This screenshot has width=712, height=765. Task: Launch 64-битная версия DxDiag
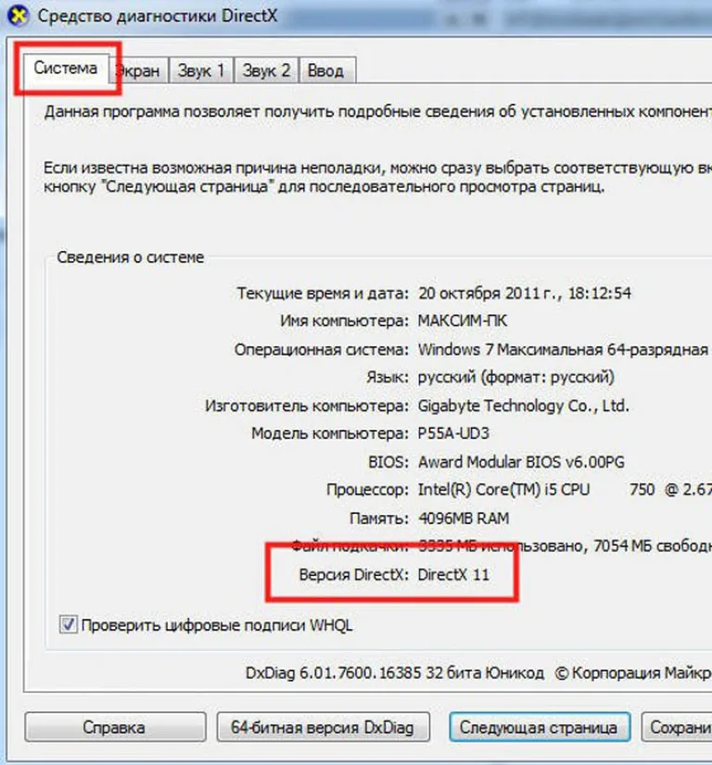point(323,727)
